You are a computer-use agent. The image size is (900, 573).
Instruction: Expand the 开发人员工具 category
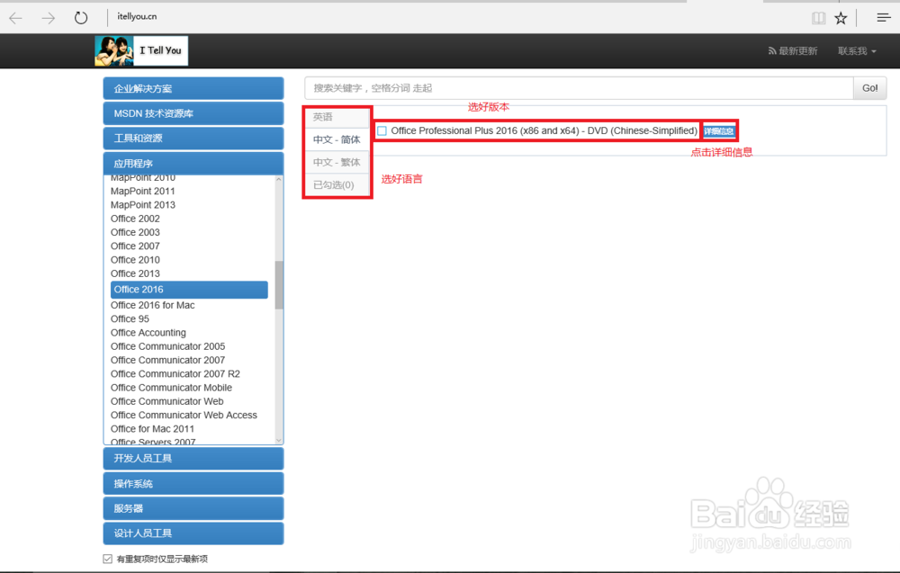[x=193, y=458]
